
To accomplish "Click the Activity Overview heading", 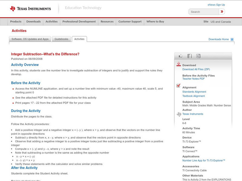I will [25, 65].
